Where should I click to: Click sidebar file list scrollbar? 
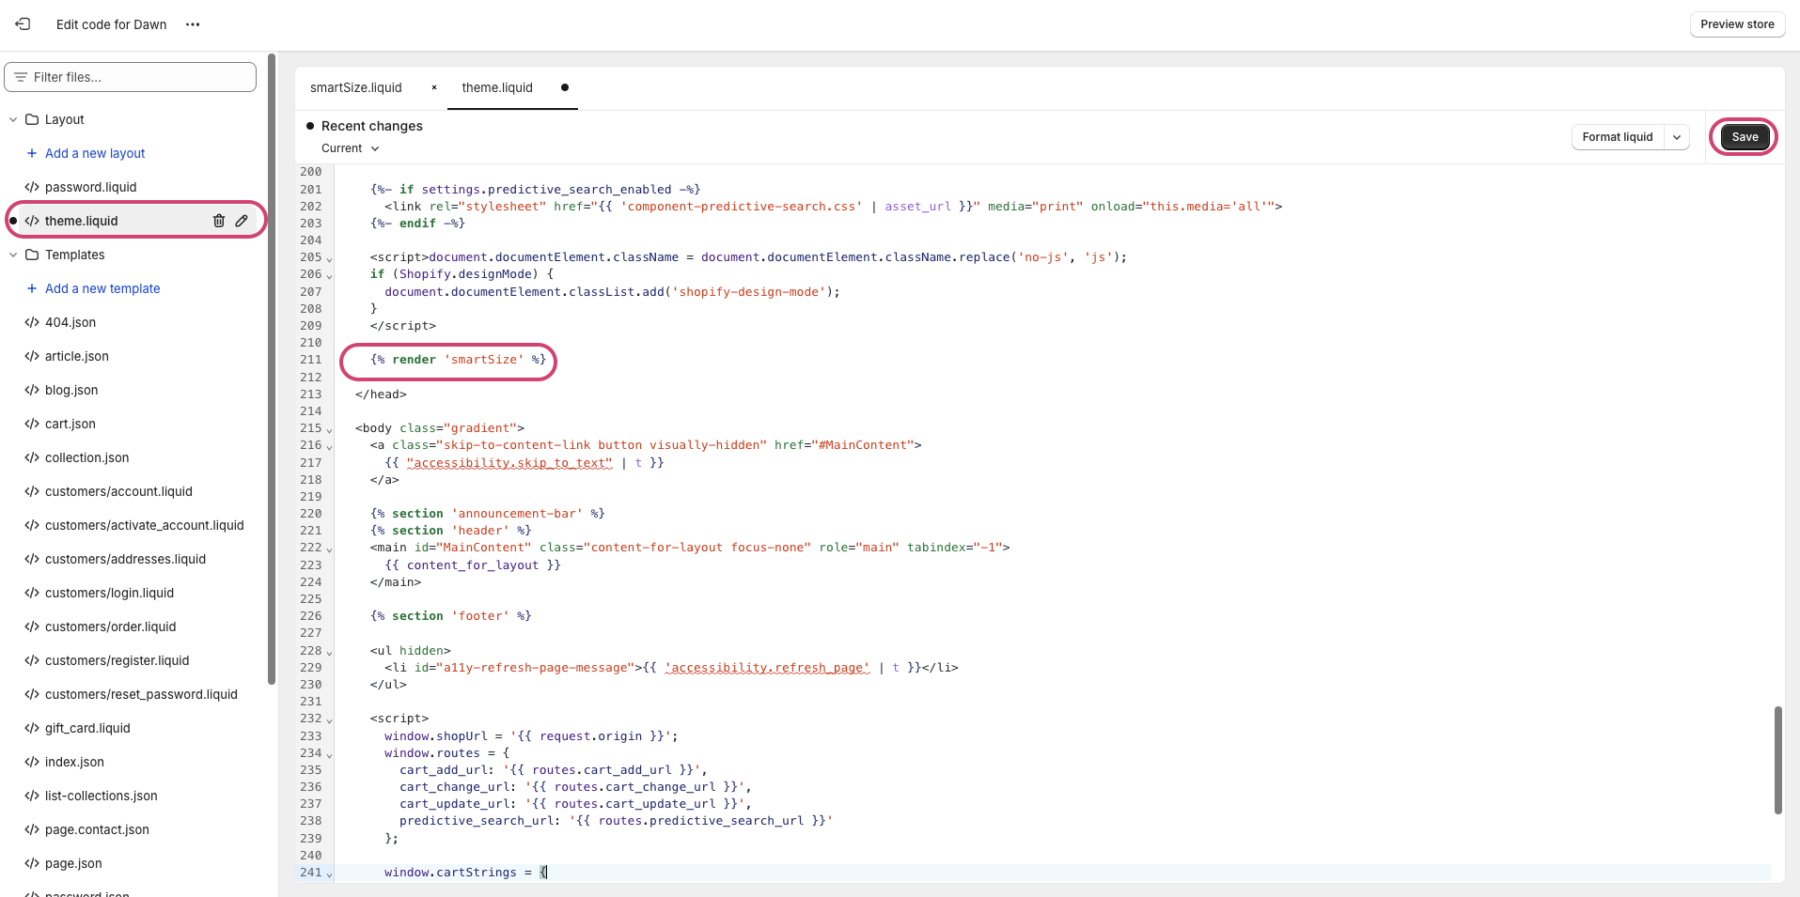(272, 368)
